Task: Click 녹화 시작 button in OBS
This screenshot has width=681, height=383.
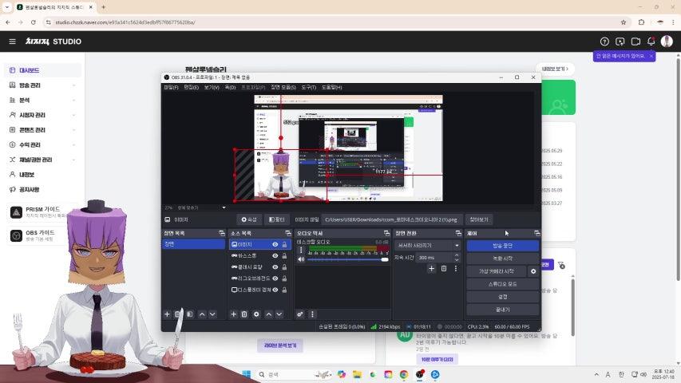Action: [x=502, y=259]
